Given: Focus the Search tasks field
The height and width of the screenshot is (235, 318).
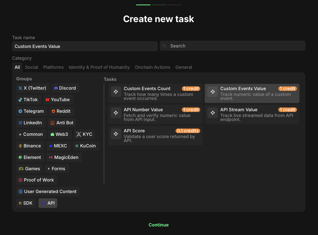Looking at the screenshot, I should 233,46.
